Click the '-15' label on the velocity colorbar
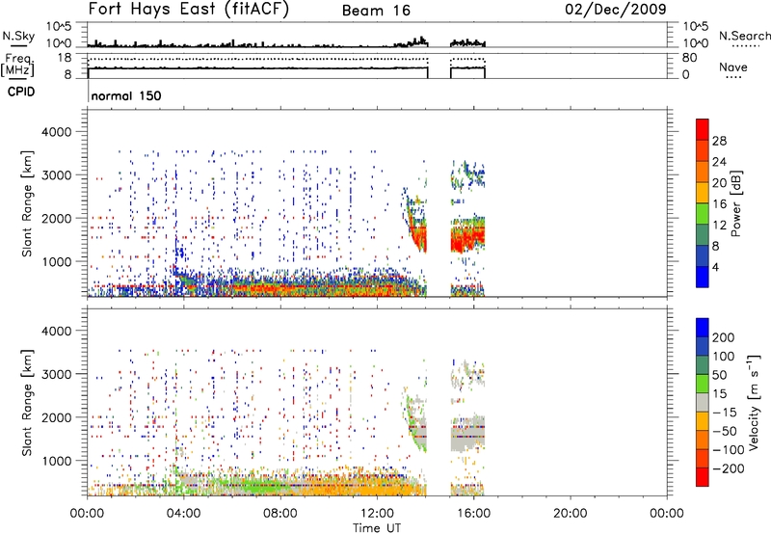Screen dimensions: 771x534 (726, 413)
